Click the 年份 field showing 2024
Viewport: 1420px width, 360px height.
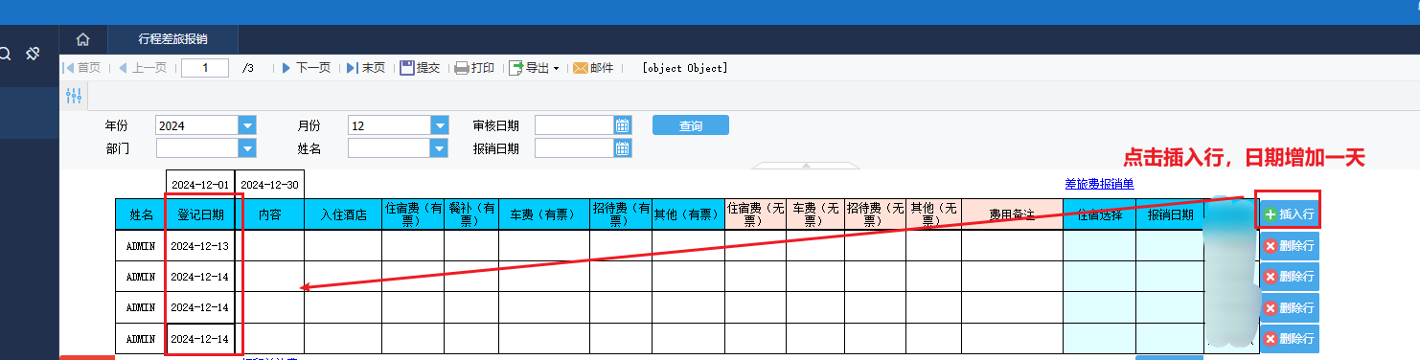coord(196,125)
